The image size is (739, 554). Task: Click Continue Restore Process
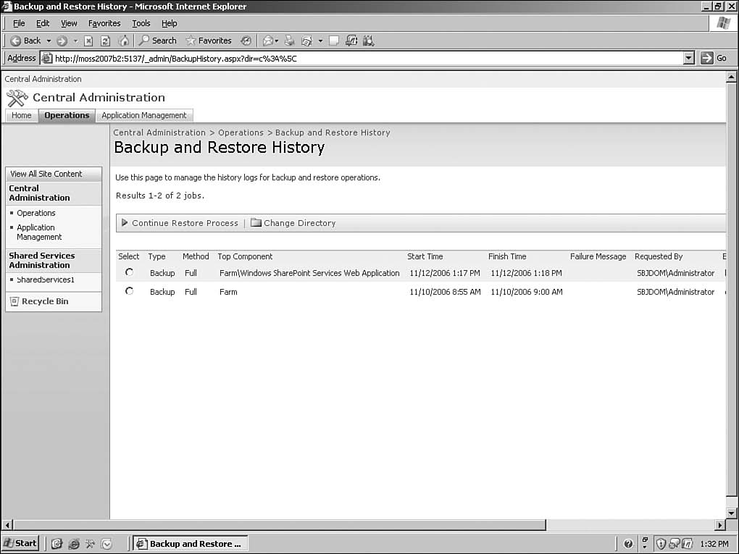point(184,223)
